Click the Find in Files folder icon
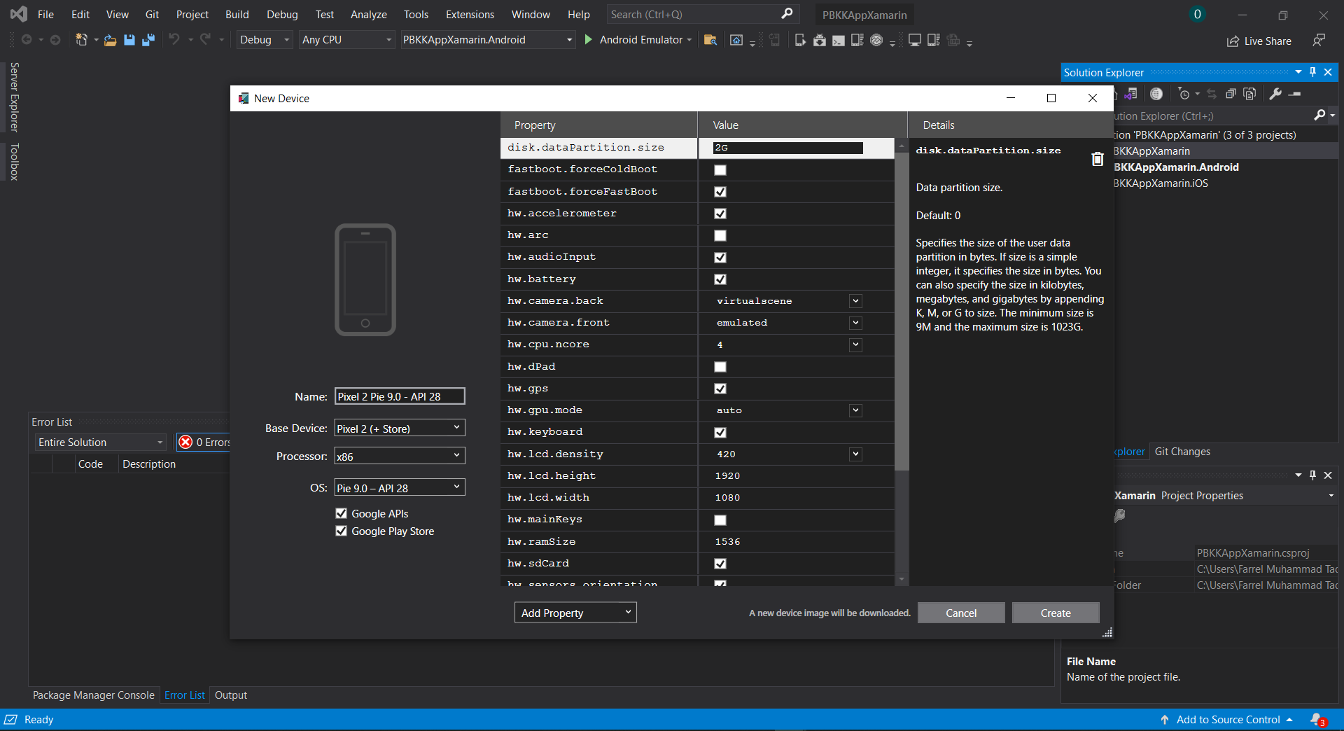Viewport: 1344px width, 731px height. (710, 40)
